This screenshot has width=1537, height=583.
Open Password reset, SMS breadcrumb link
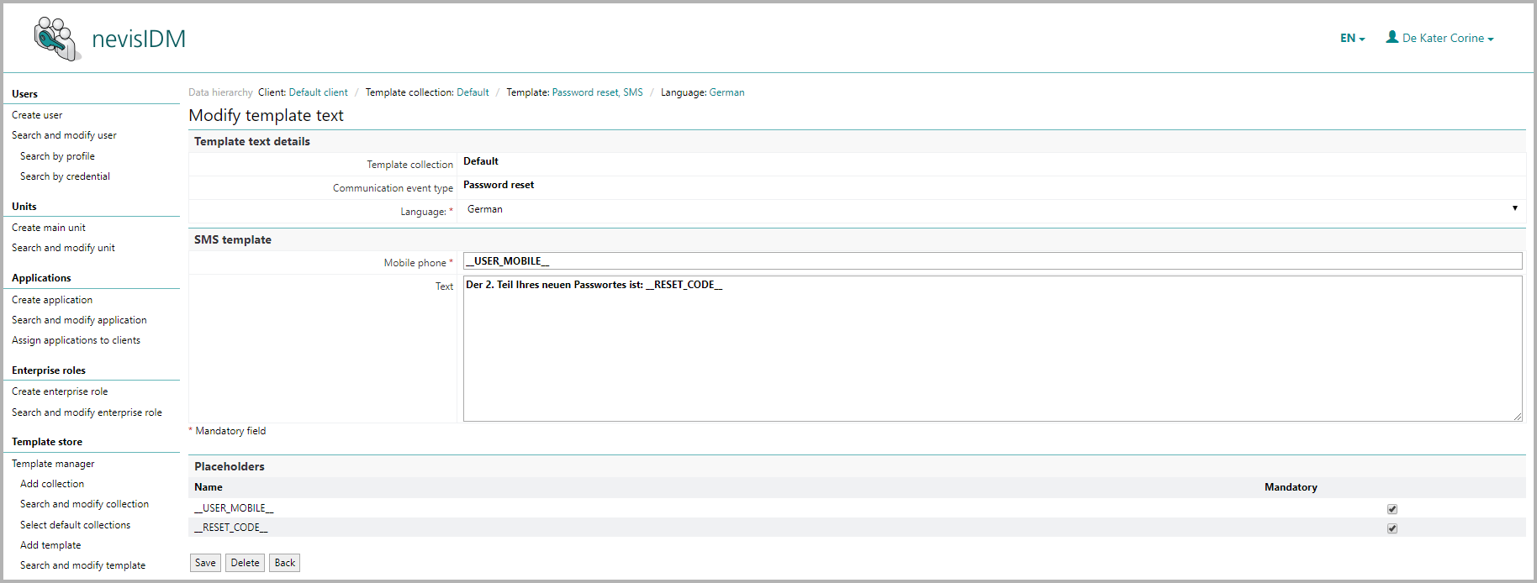tap(597, 92)
